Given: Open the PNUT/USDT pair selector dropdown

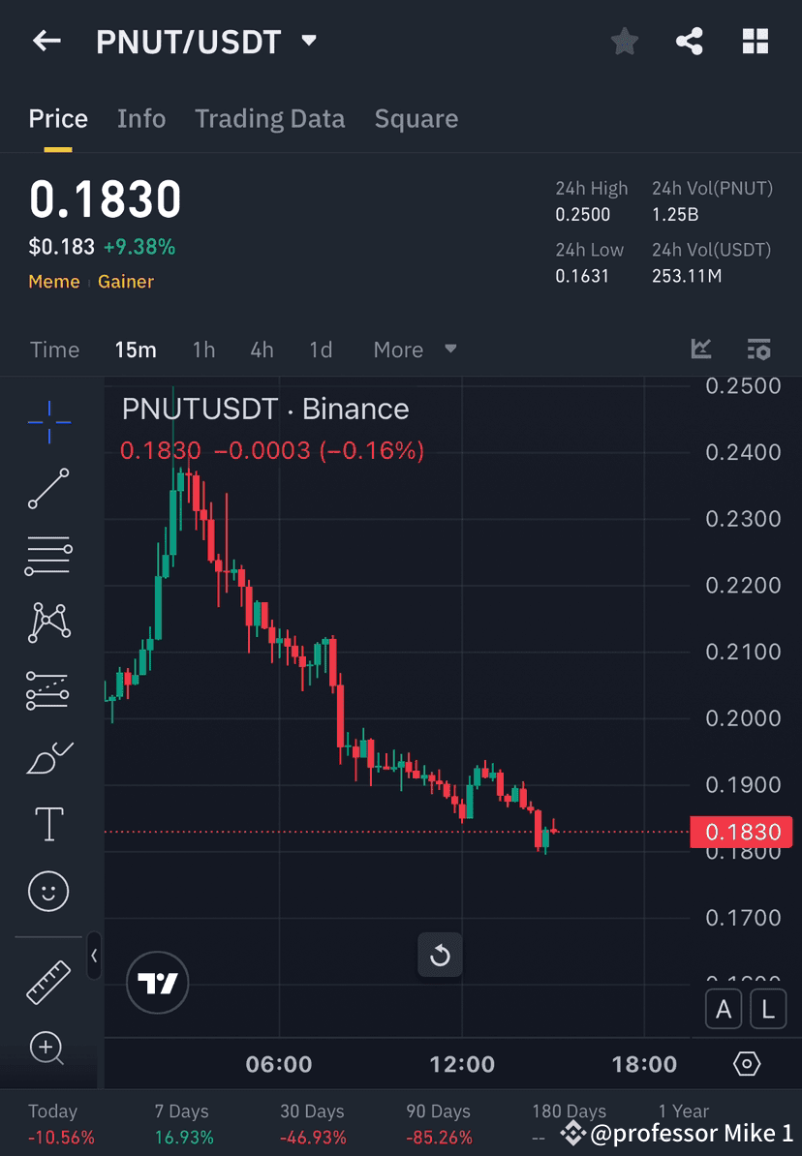Looking at the screenshot, I should (x=308, y=41).
